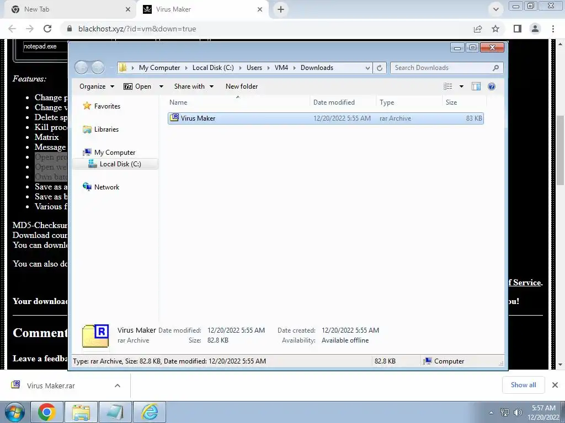Open the tab search dropdown chevron
Screen dimensions: 565x423
tap(496, 9)
